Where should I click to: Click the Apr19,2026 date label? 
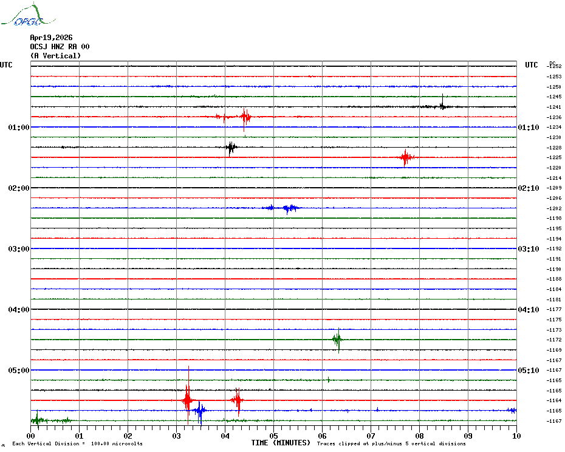point(51,37)
